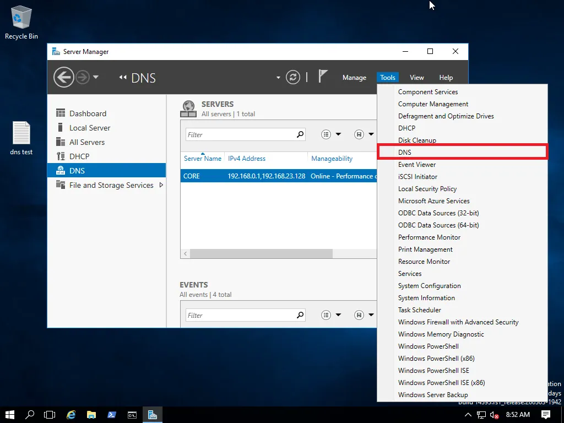Select DNS in the left sidebar
The width and height of the screenshot is (564, 423).
click(x=106, y=171)
